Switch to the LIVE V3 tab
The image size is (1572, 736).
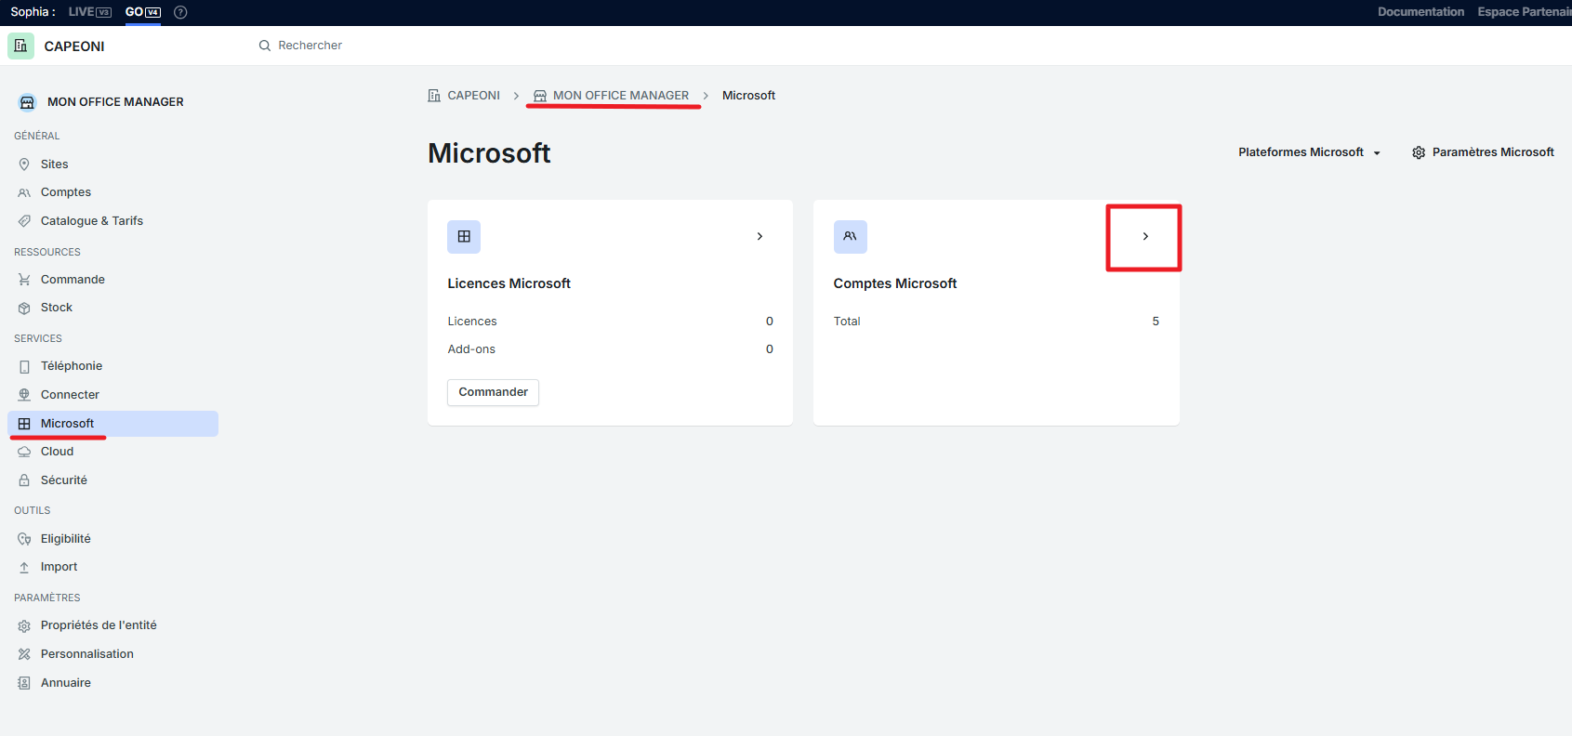click(x=90, y=12)
